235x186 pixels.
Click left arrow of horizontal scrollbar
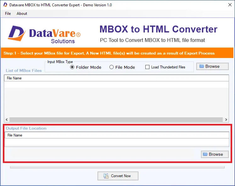coord(7,119)
